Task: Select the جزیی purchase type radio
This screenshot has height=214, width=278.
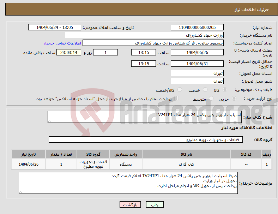Action: (x=234, y=99)
